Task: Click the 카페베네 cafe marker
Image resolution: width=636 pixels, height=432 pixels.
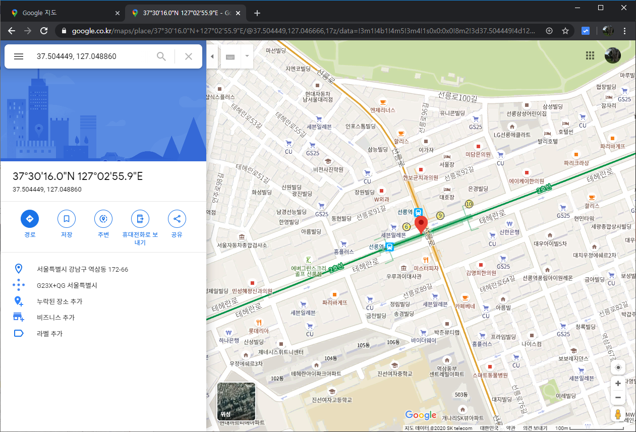Action: point(465,297)
